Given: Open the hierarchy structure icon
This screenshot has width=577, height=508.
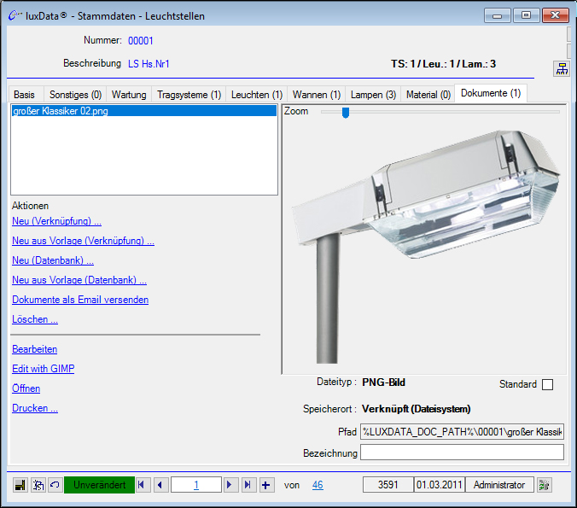Looking at the screenshot, I should click(x=562, y=69).
